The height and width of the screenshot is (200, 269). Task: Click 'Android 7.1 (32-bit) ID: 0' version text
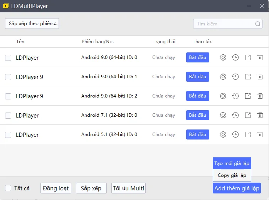point(109,115)
